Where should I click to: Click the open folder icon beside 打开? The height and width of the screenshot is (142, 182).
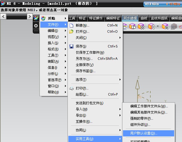tap(71, 31)
